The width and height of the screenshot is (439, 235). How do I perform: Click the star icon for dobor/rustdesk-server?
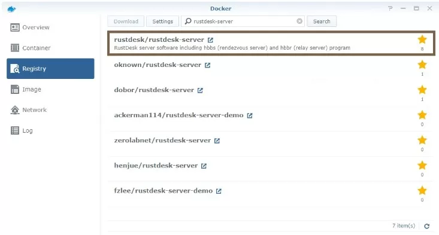pyautogui.click(x=422, y=90)
